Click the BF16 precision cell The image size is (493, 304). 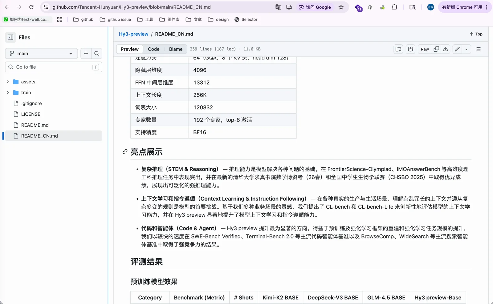pos(242,132)
